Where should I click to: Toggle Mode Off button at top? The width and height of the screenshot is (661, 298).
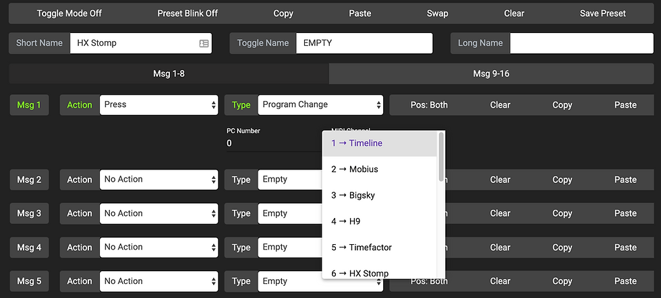[x=69, y=13]
